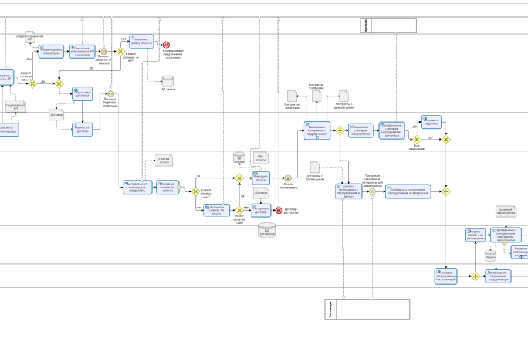Select the 'Скорректированное КП' document object
The image size is (528, 352).
[x=30, y=37]
